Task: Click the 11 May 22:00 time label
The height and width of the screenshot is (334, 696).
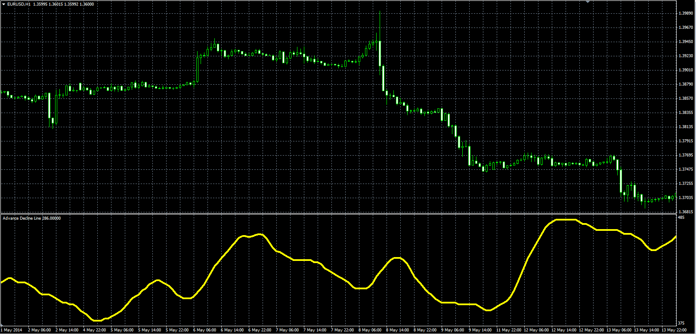Action: (509, 331)
